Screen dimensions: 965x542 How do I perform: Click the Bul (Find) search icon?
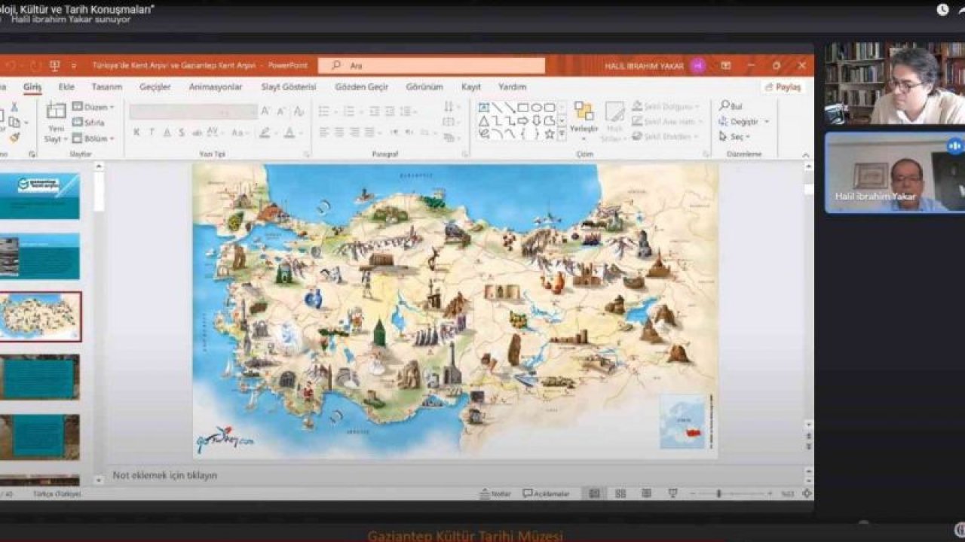(x=725, y=106)
